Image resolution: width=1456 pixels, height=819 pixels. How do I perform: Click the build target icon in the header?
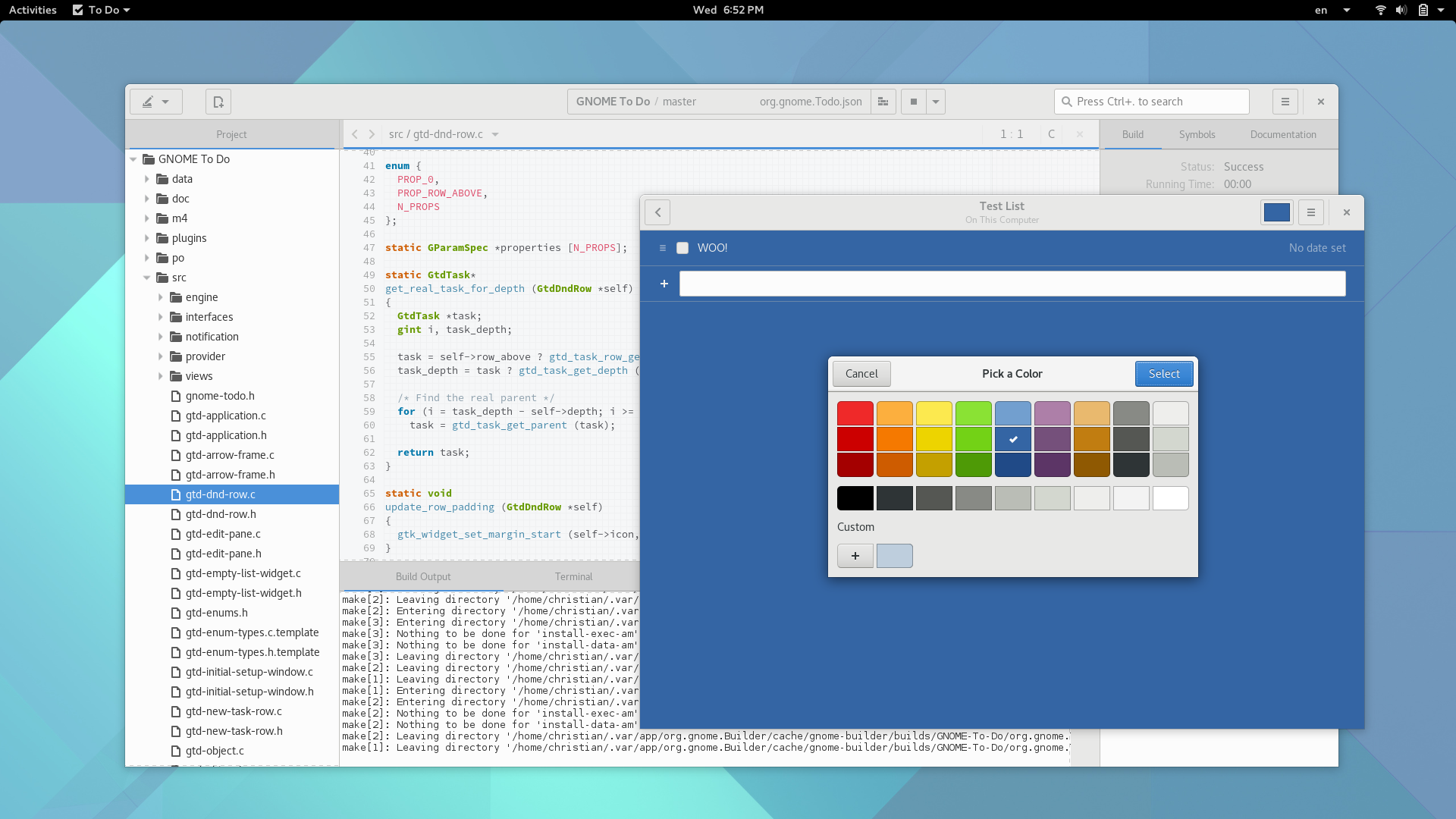click(x=883, y=102)
